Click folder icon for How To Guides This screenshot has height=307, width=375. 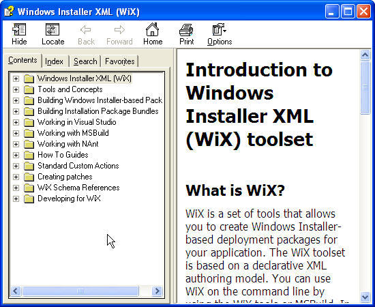pos(29,155)
